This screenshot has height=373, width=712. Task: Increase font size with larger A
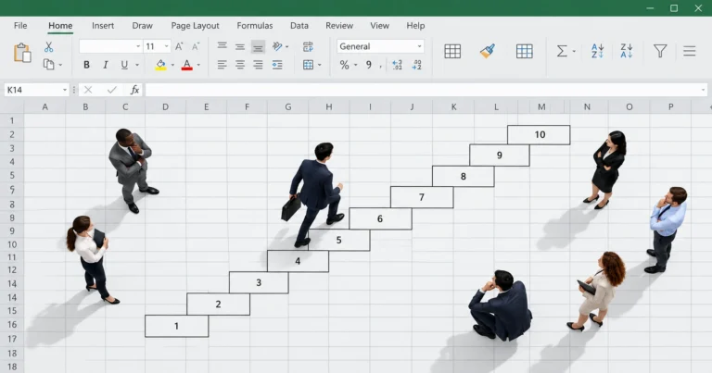179,46
